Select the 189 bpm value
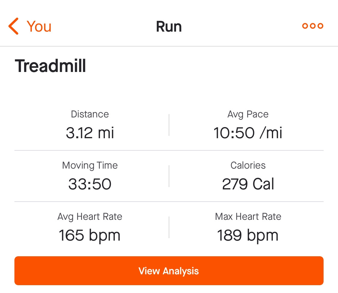 point(248,235)
